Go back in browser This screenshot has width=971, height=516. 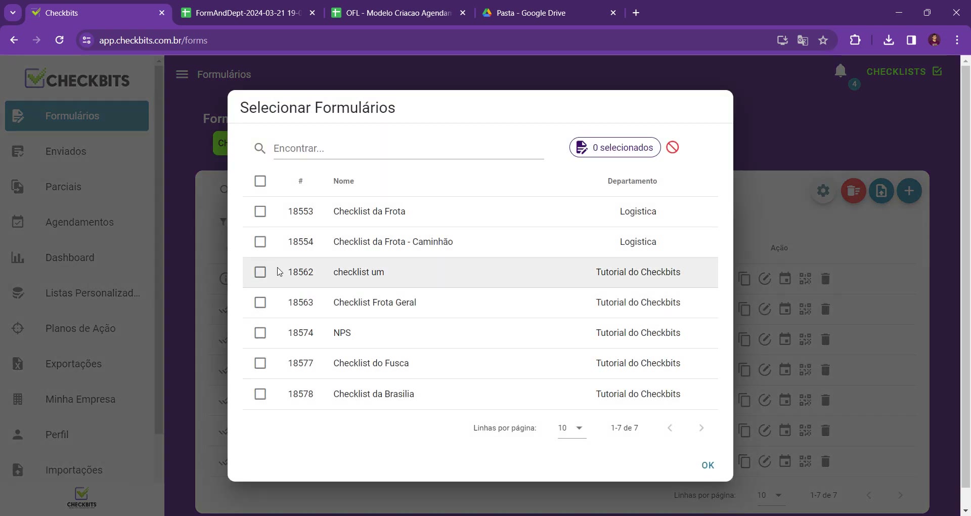[x=14, y=40]
